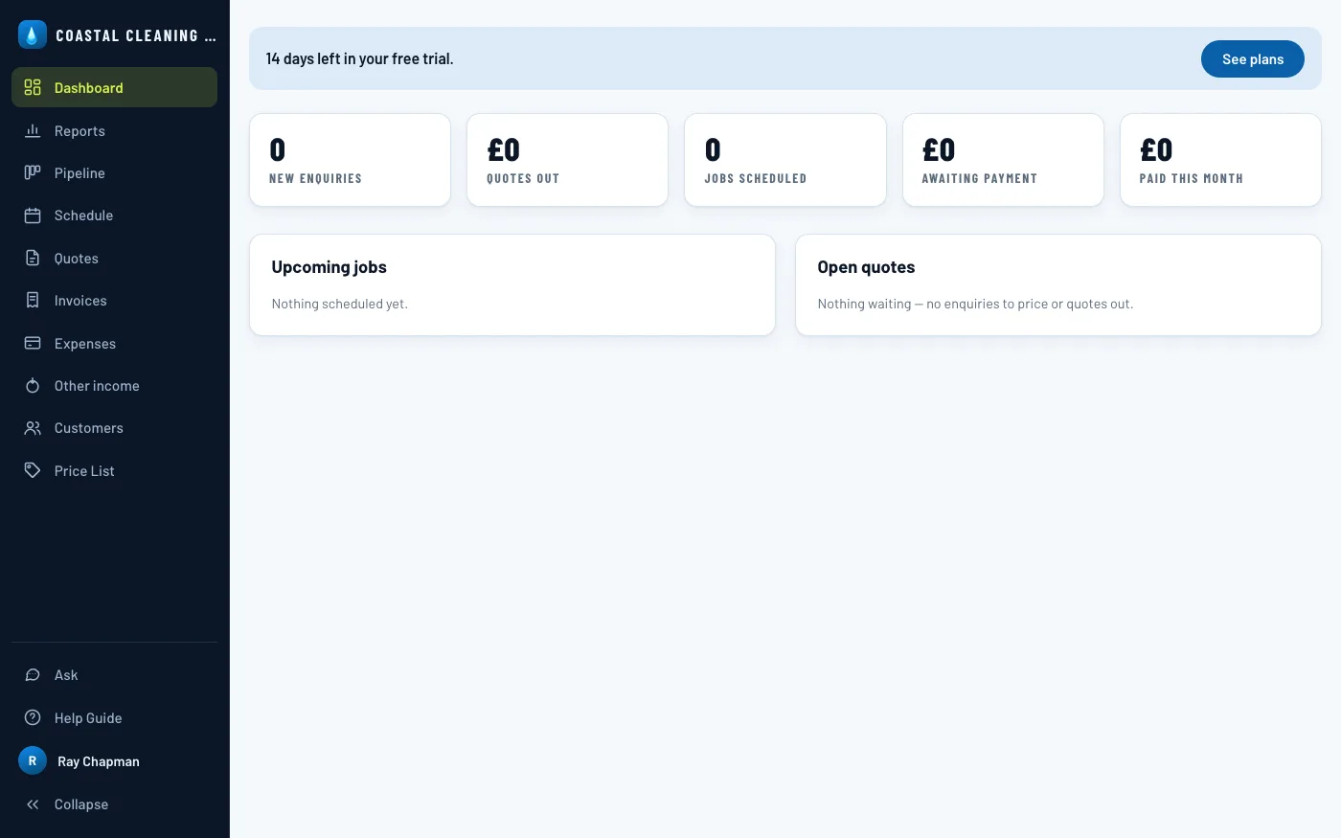Click the Price List tag icon
Image resolution: width=1341 pixels, height=838 pixels.
[33, 471]
